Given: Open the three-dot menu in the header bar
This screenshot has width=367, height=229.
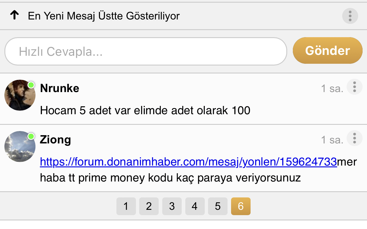Looking at the screenshot, I should (350, 16).
